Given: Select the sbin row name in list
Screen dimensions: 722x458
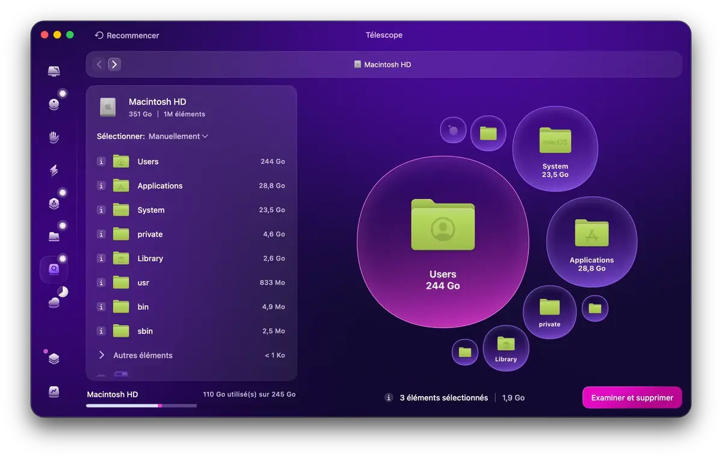Looking at the screenshot, I should click(145, 331).
